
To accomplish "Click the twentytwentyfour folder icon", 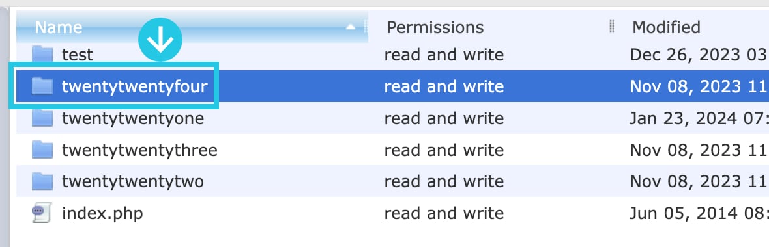I will tap(42, 86).
